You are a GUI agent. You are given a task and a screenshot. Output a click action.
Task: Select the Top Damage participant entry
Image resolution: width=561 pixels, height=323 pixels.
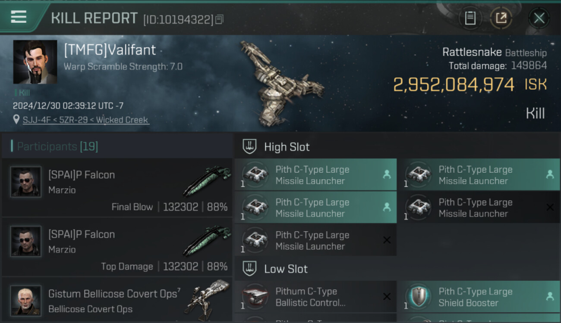pyautogui.click(x=117, y=247)
